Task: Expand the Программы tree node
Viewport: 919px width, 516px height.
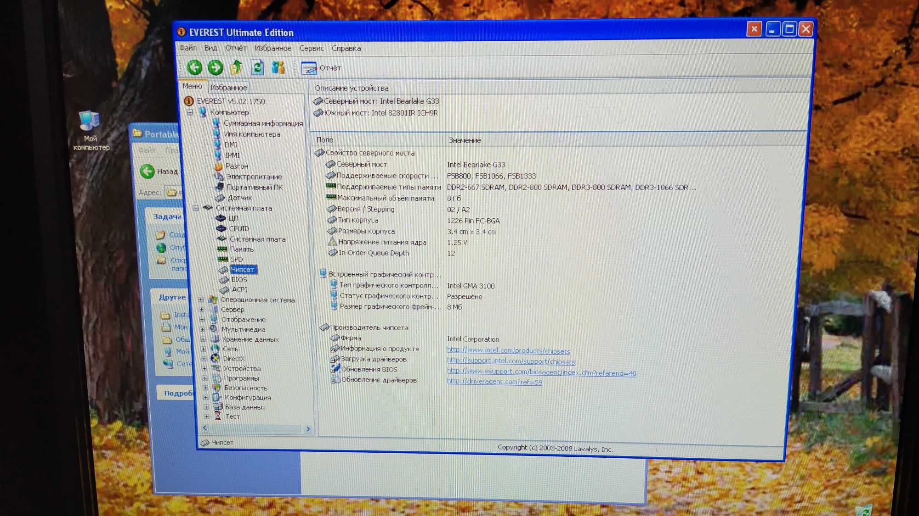Action: click(204, 378)
